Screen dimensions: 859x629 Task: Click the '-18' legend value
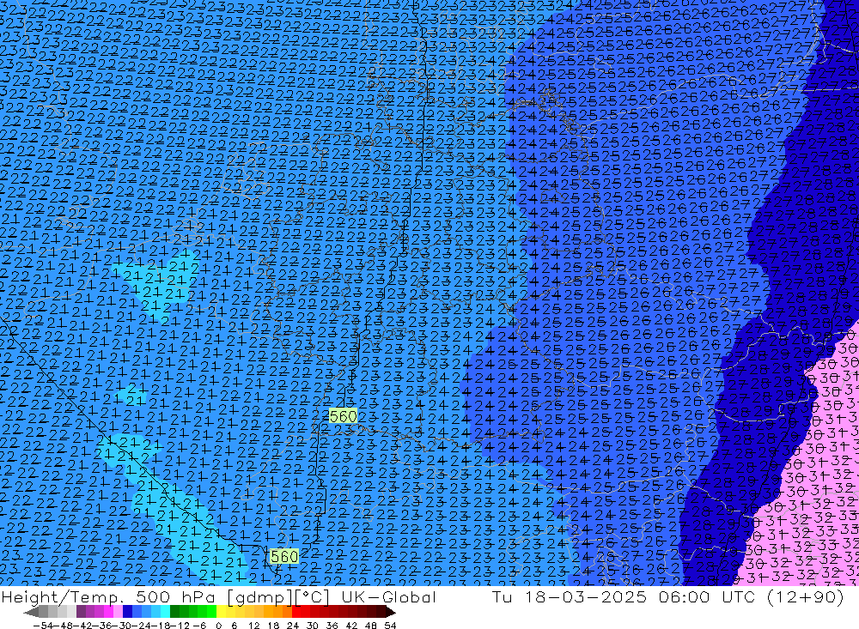point(161,626)
